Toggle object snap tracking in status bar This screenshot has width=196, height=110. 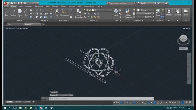point(145,102)
